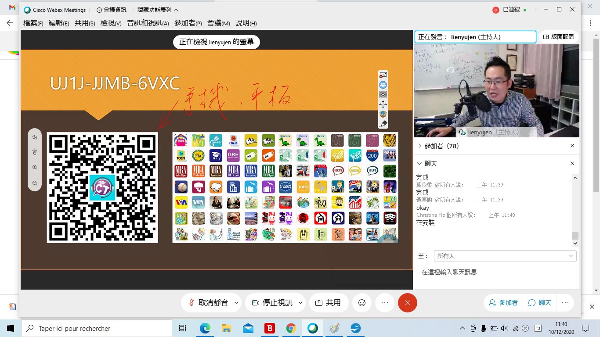Click the 版面配置 layout button
Screen dimensions: 600x337
(x=558, y=37)
